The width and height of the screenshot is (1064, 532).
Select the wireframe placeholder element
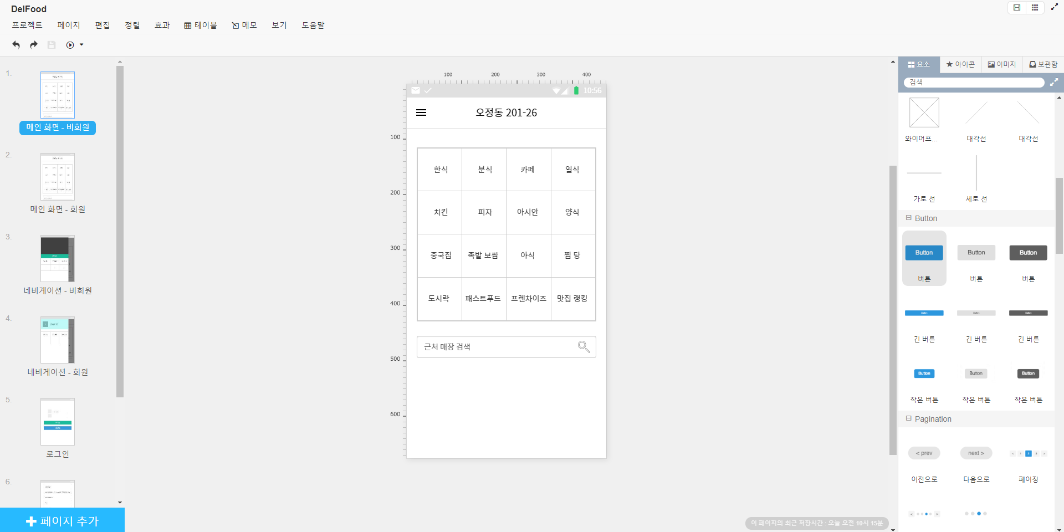pyautogui.click(x=924, y=112)
